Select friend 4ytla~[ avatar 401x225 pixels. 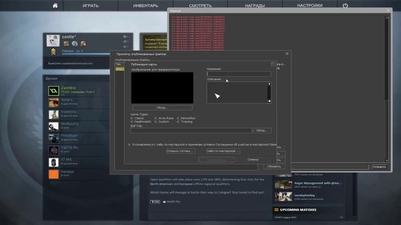pos(54,102)
